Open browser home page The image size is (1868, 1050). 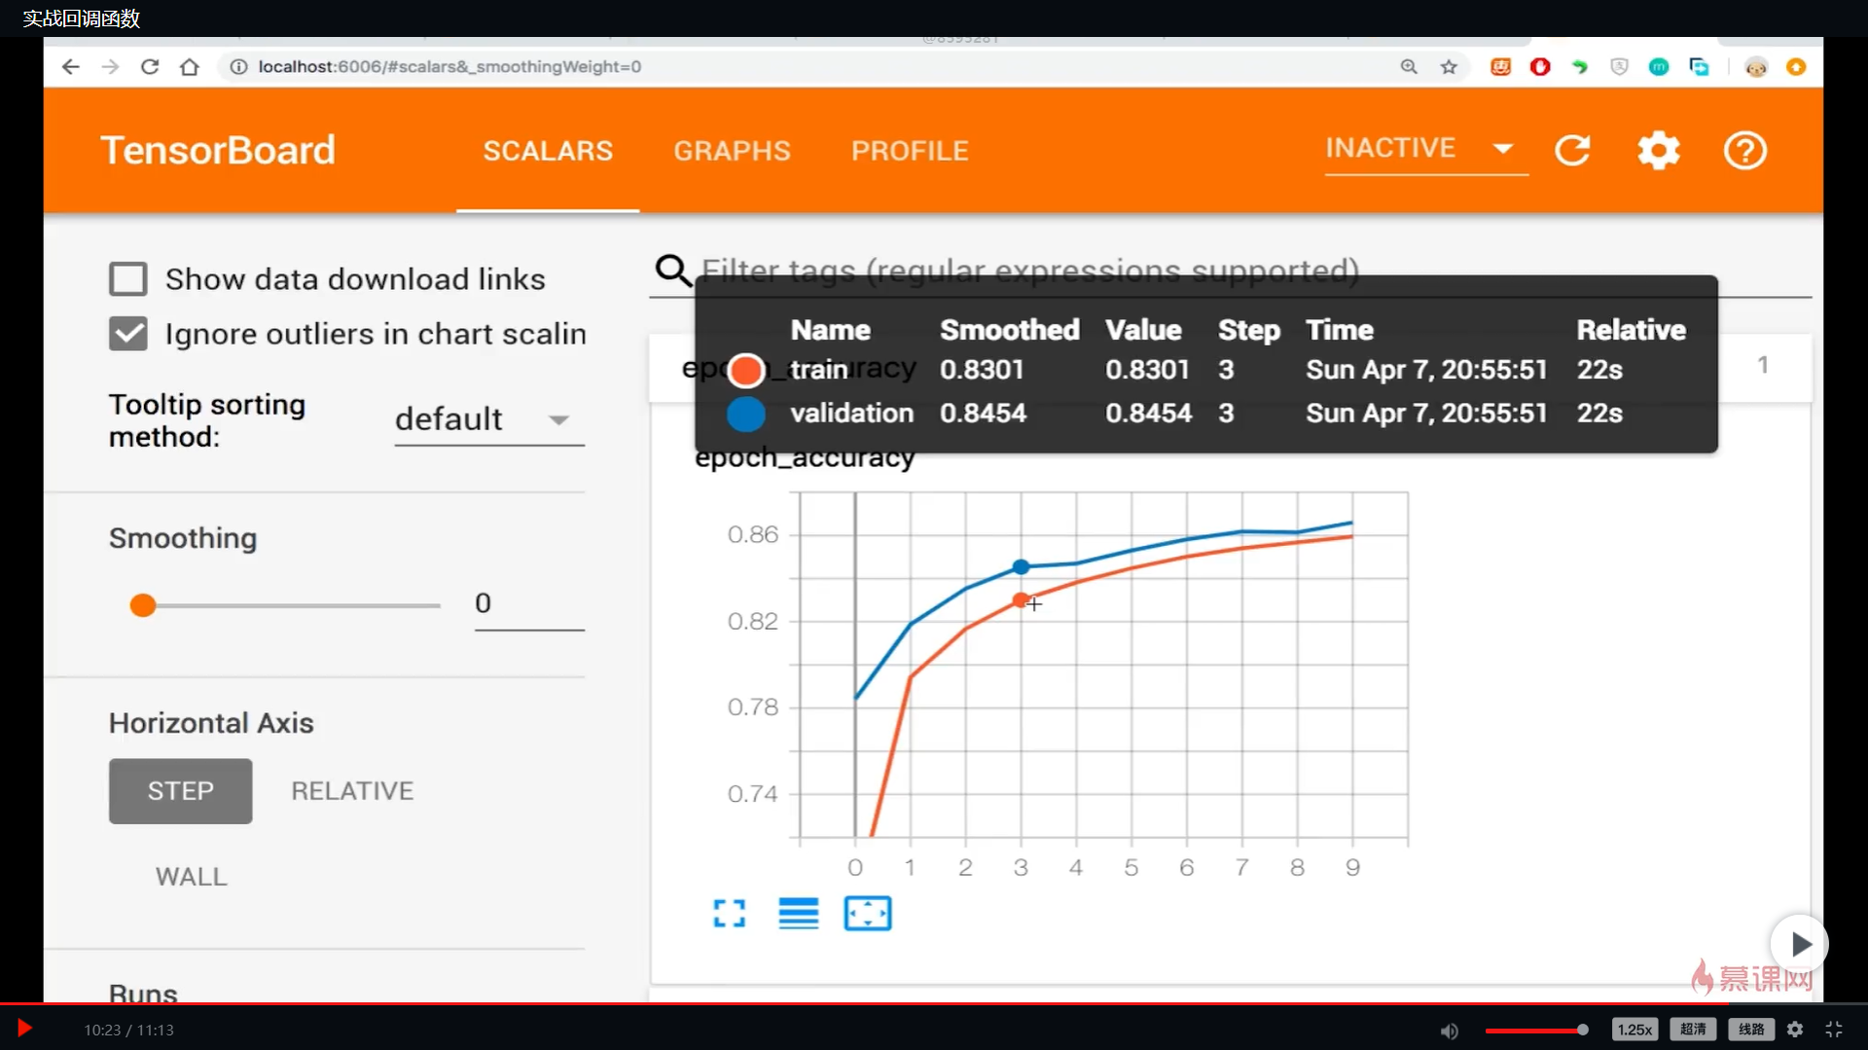pyautogui.click(x=190, y=66)
